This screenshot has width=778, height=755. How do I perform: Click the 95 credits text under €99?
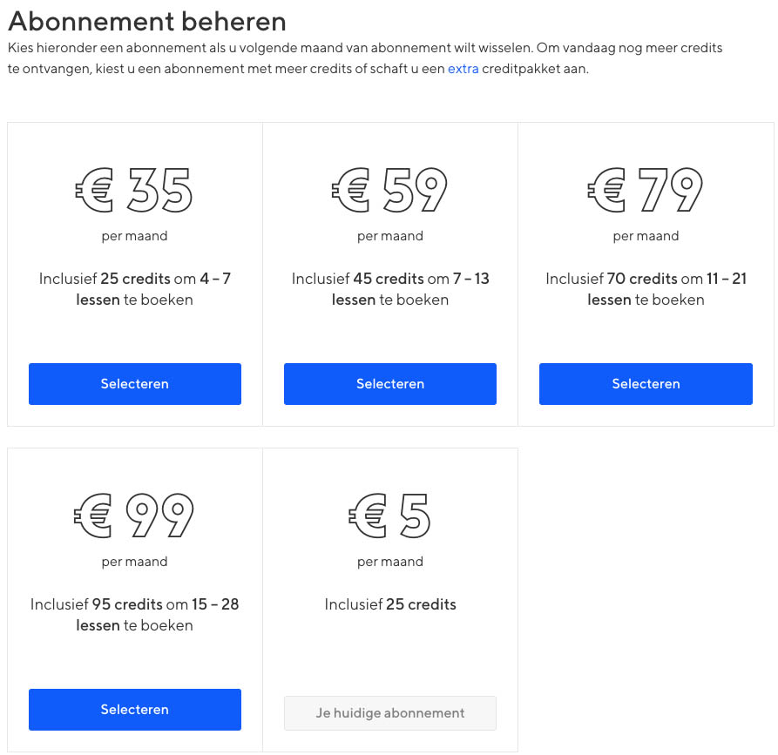[134, 614]
